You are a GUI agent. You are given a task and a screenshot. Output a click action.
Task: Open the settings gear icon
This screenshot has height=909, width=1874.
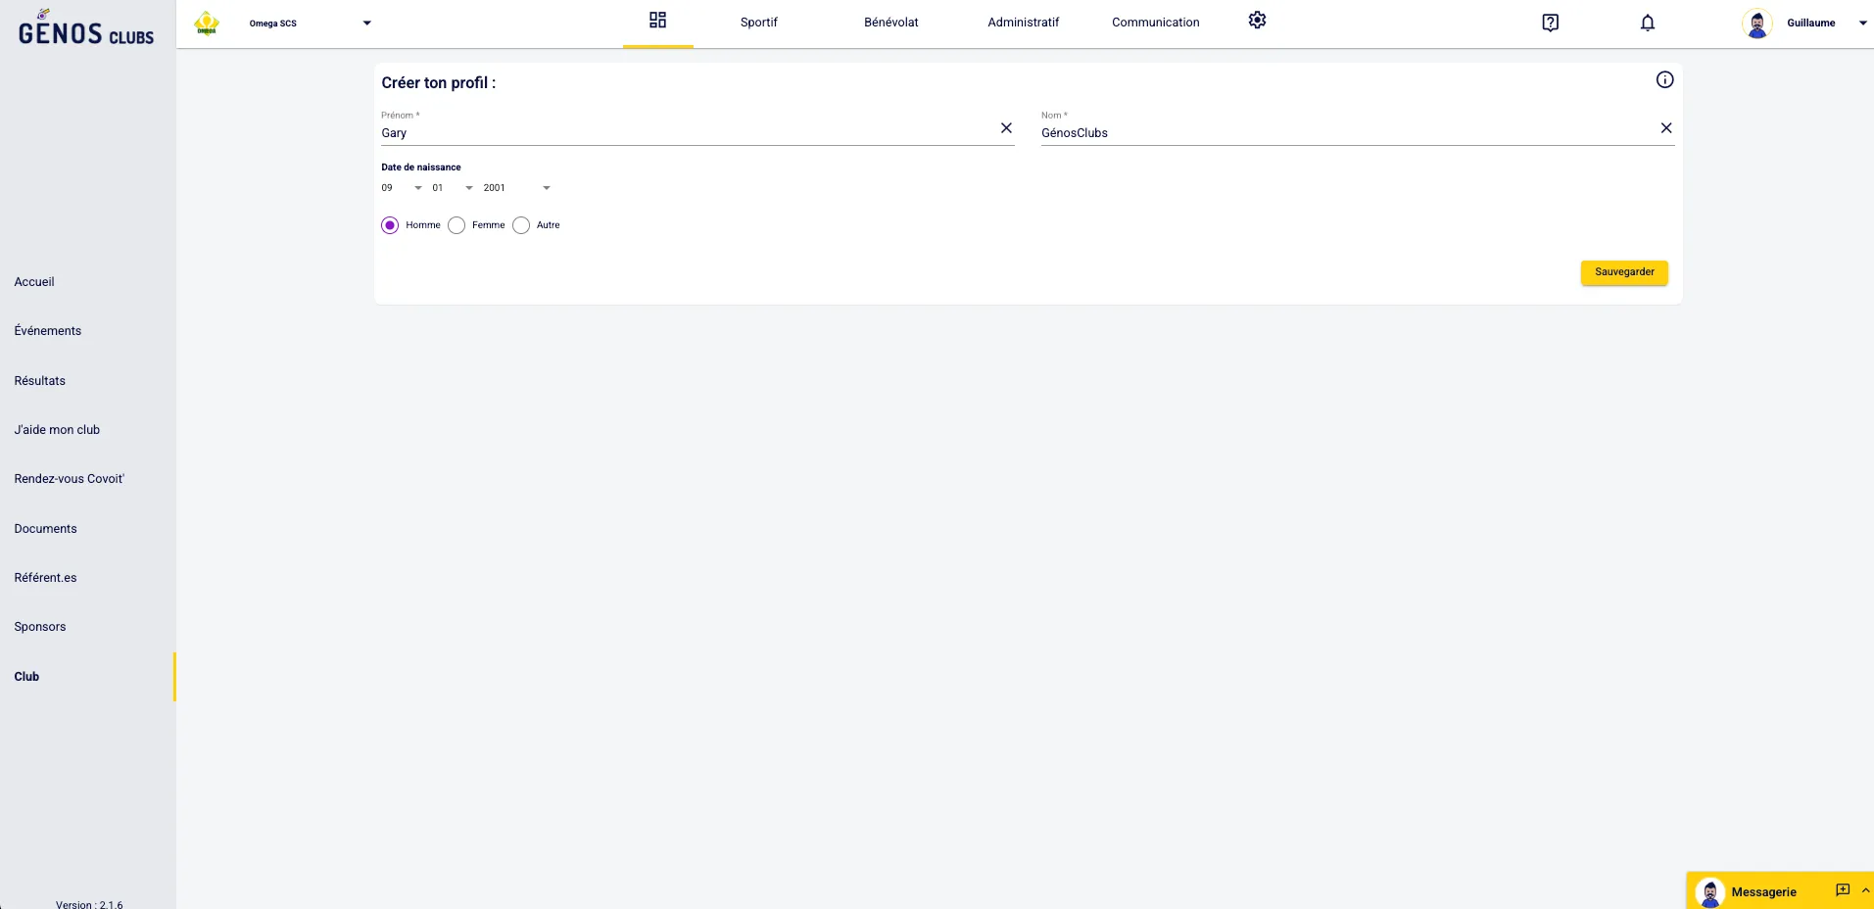tap(1257, 21)
